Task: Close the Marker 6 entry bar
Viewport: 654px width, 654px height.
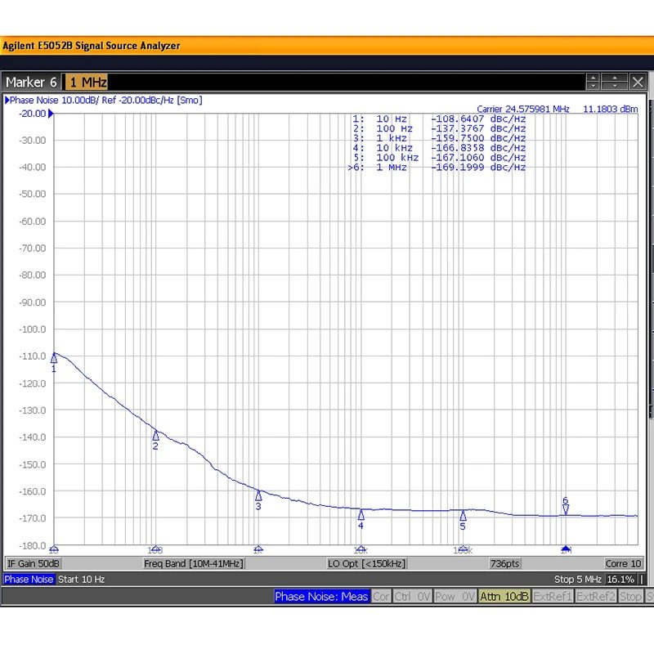Action: [x=638, y=82]
